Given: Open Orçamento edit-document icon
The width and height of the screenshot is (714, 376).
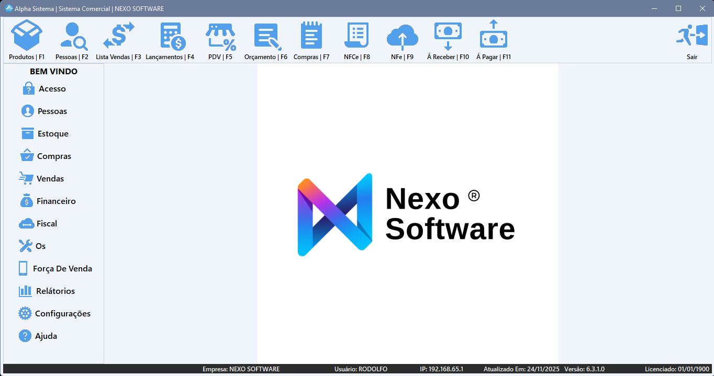Looking at the screenshot, I should coord(267,37).
